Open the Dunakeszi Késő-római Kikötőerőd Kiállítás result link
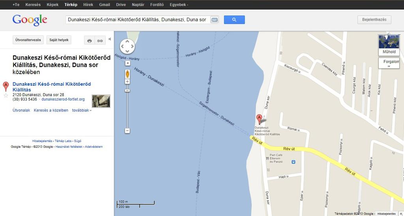Viewport: 404px width, 216px height. pyautogui.click(x=52, y=87)
